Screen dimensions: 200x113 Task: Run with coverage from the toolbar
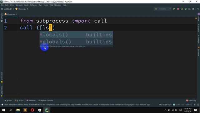coord(182,9)
